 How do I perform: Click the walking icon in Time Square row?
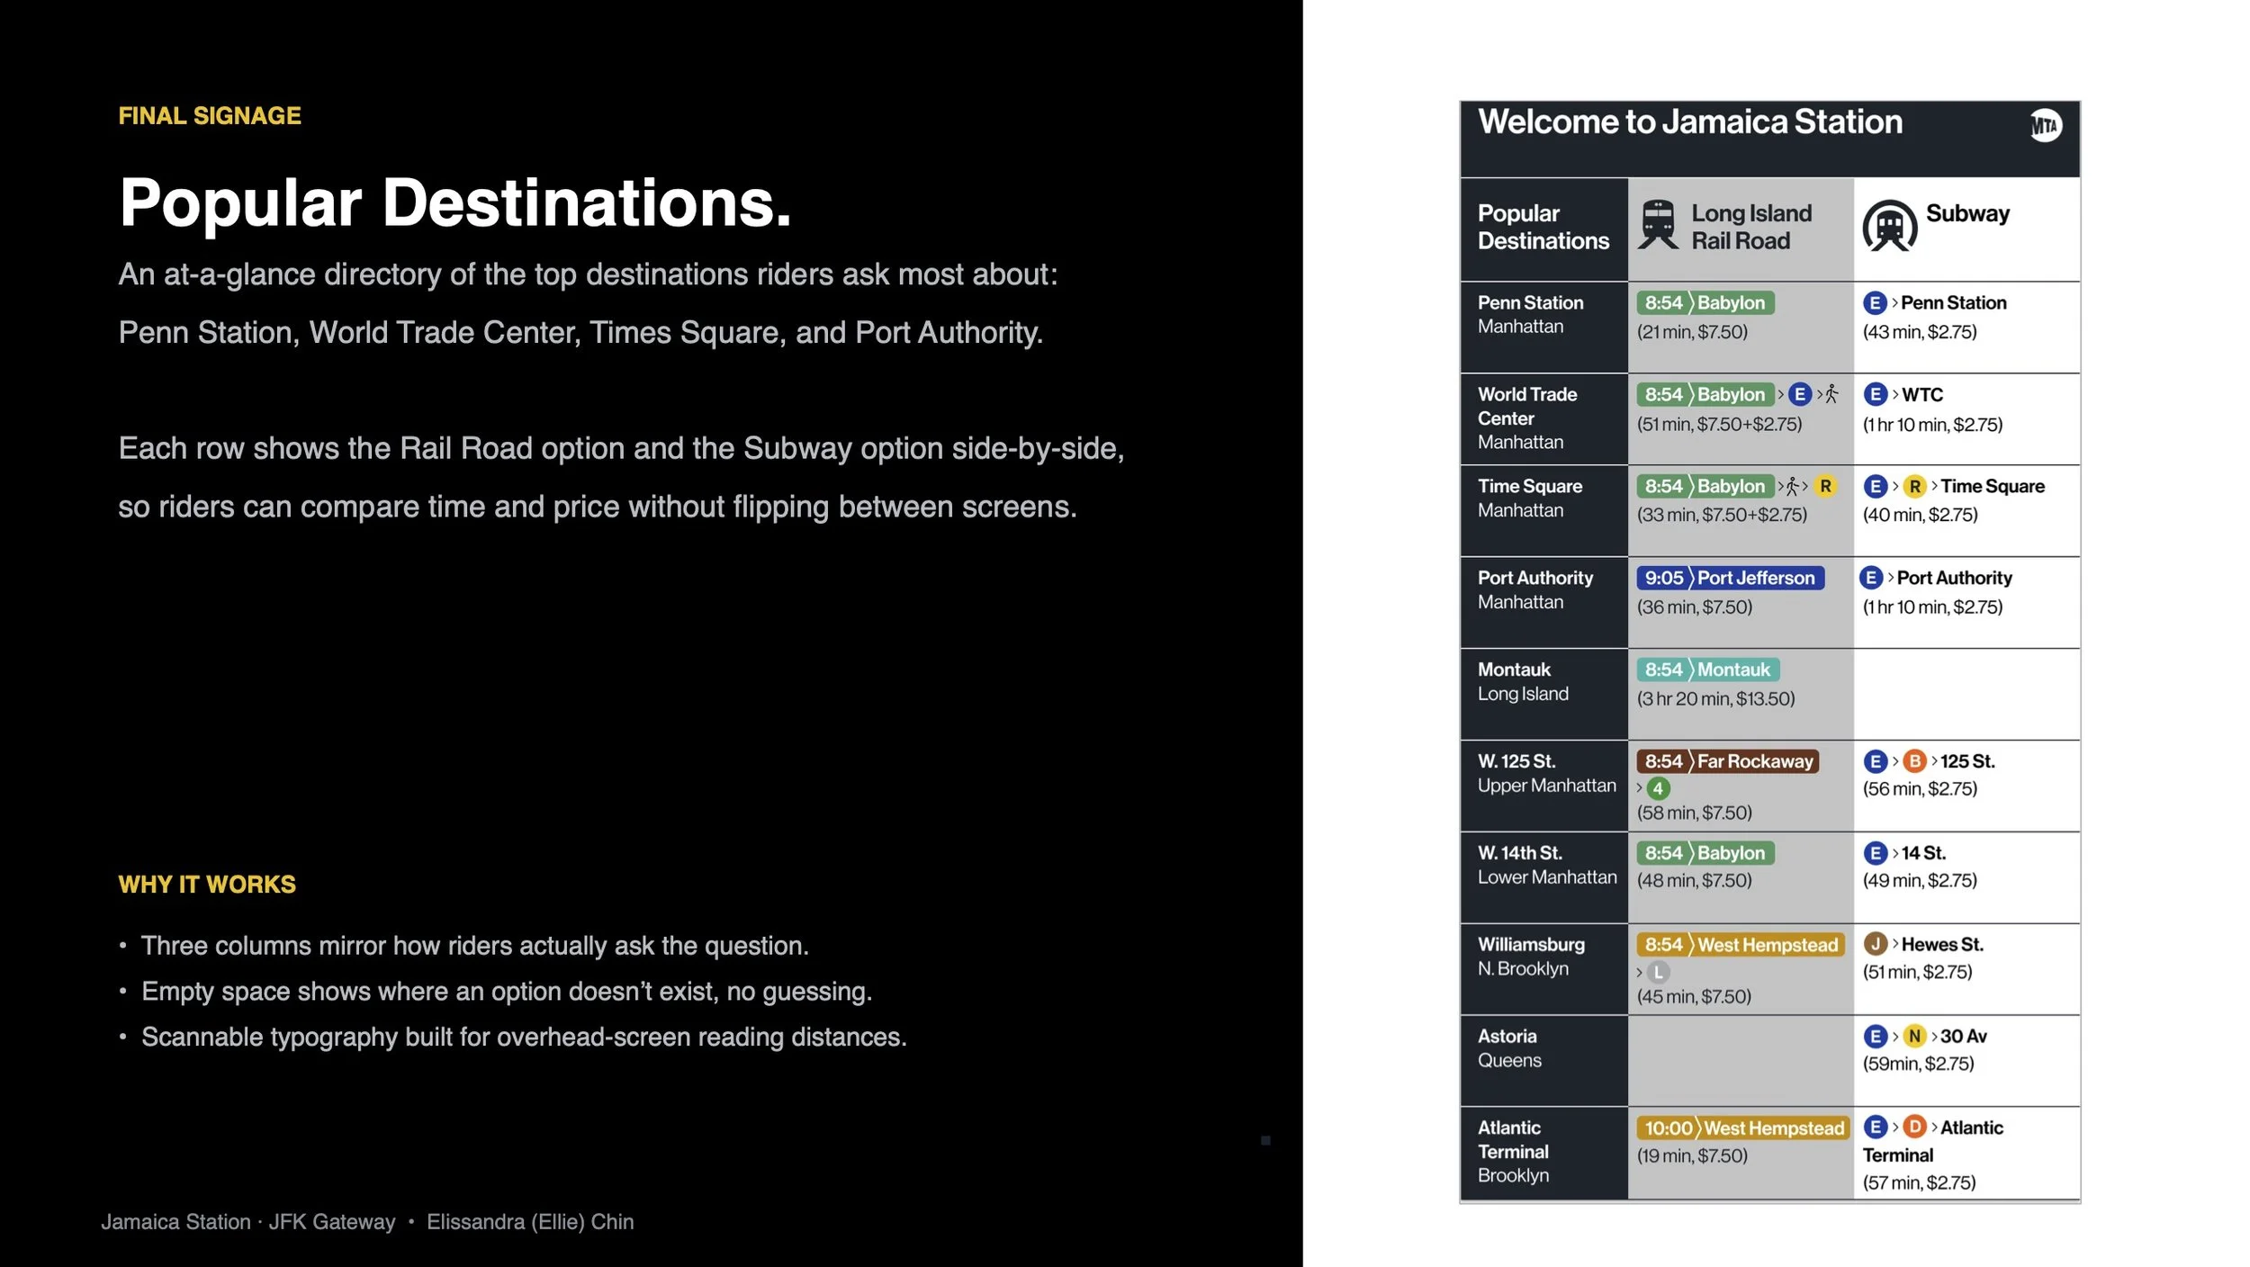tap(1792, 487)
